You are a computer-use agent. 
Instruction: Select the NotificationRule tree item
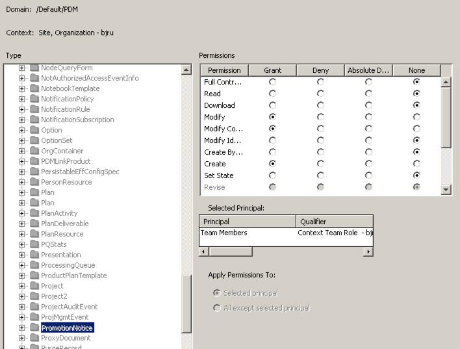tap(66, 109)
